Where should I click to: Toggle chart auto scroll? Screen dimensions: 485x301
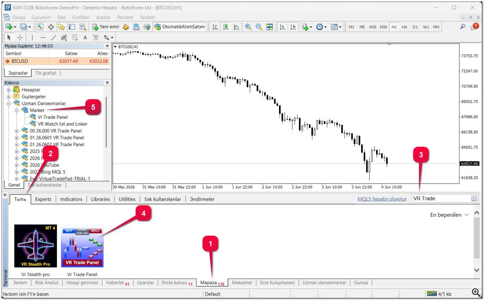click(x=282, y=27)
